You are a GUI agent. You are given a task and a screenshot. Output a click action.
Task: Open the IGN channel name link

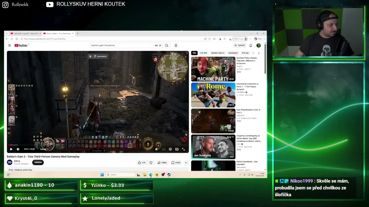(16, 161)
